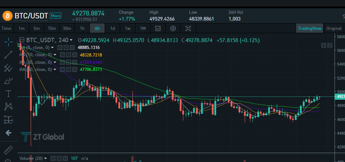The height and width of the screenshot is (162, 345).
Task: Click the BTC/USDT pair name
Action: pos(31,15)
